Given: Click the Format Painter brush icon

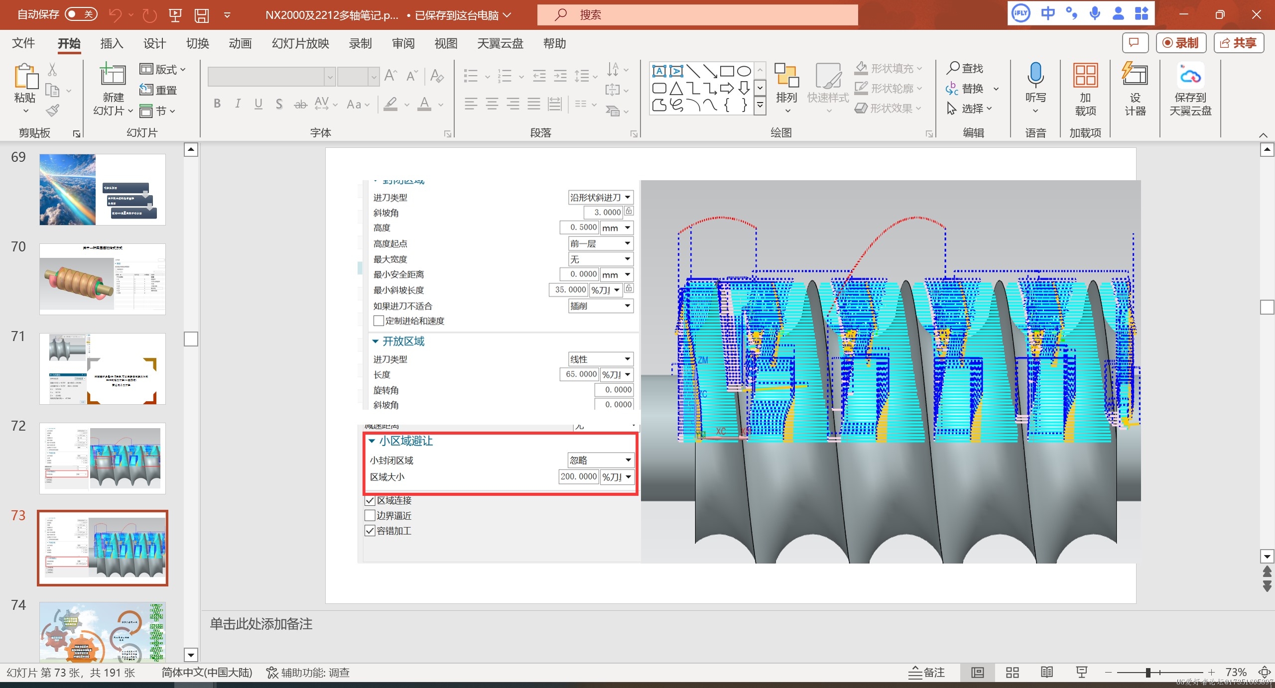Looking at the screenshot, I should click(x=53, y=110).
